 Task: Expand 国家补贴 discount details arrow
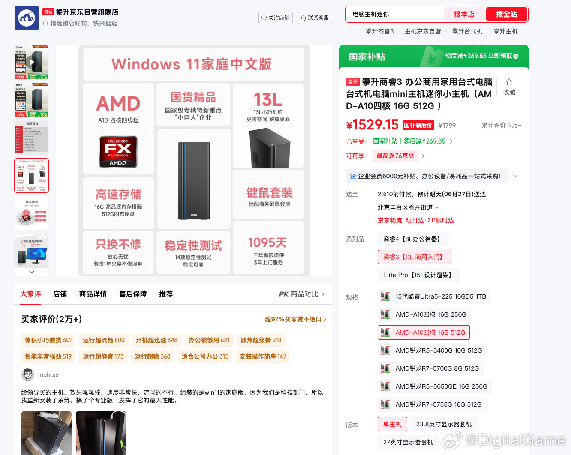click(451, 141)
